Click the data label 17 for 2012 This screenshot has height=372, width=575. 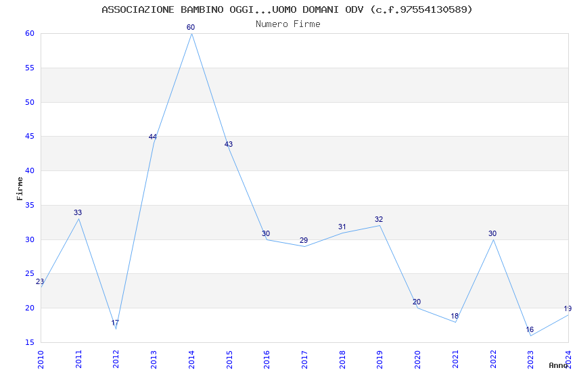pyautogui.click(x=115, y=323)
